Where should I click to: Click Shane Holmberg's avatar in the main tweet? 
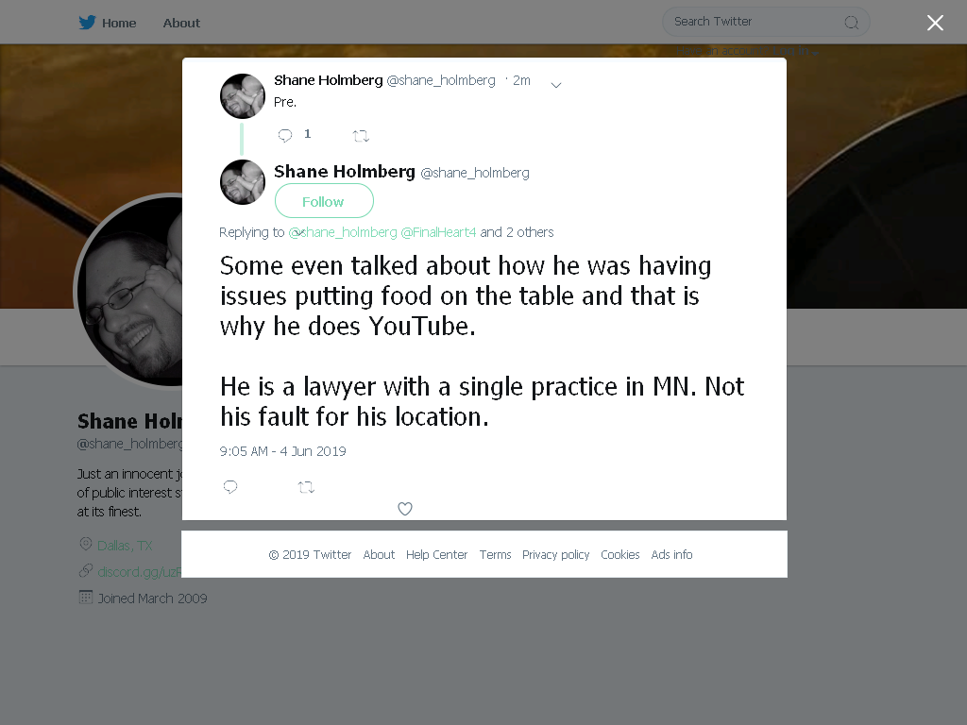(x=243, y=182)
